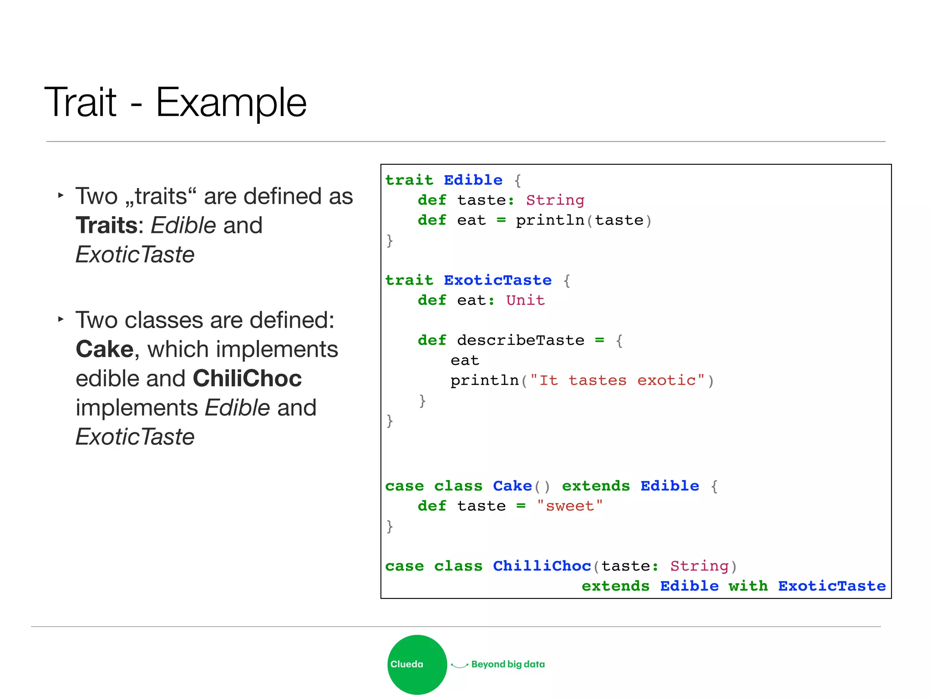
Task: Click bold word 'Traits' in first bullet
Action: tap(106, 225)
